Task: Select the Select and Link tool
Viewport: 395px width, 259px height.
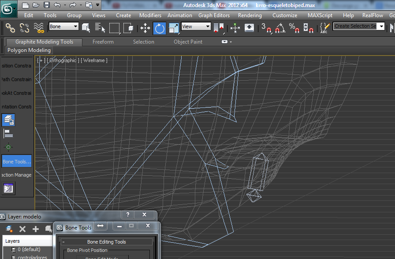Action: [x=10, y=28]
